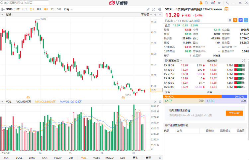
Task: Expand trade statistics panel icon
Action: [x=243, y=61]
